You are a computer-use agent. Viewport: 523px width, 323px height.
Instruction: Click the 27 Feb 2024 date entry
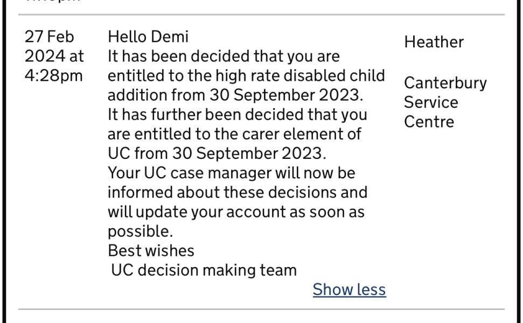54,46
